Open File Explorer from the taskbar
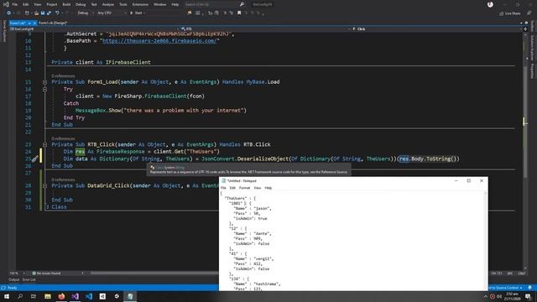Screen dimensions: 537x302 pyautogui.click(x=48, y=296)
